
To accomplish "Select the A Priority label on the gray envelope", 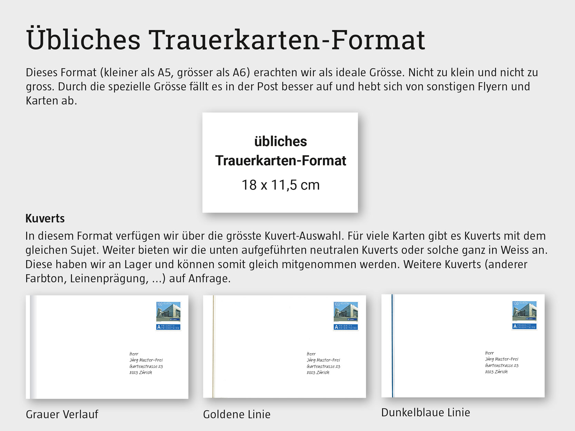I will [168, 327].
